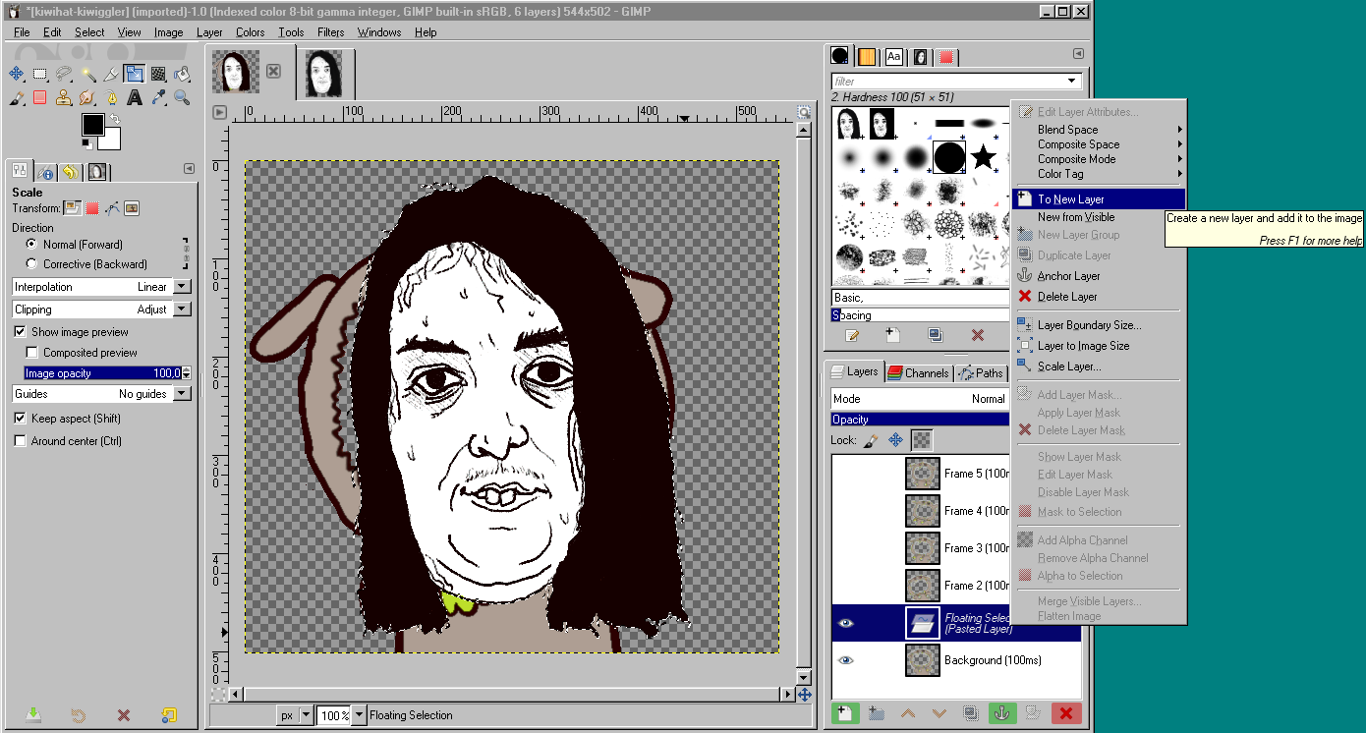Select Corrective (Backward) direction
1366x733 pixels.
tap(32, 263)
